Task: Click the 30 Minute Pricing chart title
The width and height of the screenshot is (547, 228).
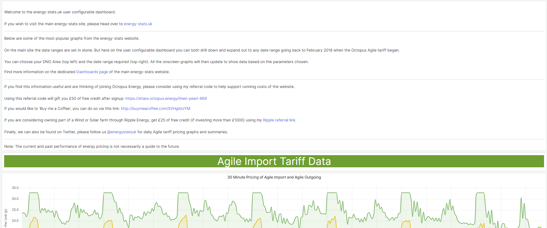Action: click(274, 177)
